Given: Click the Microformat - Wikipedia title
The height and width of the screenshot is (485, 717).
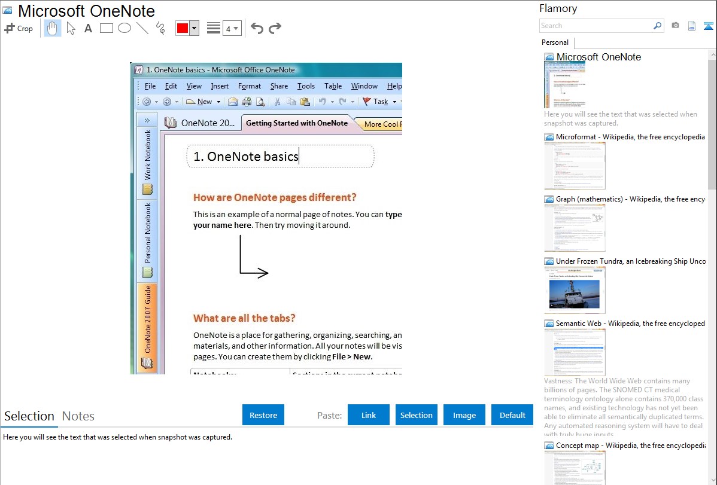Looking at the screenshot, I should 630,137.
